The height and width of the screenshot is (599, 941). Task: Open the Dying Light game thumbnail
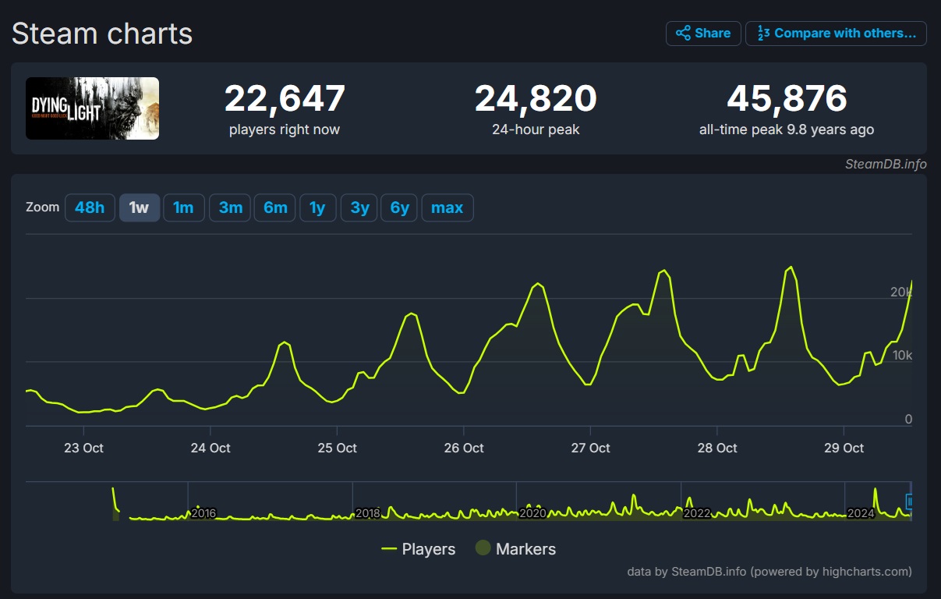point(92,108)
